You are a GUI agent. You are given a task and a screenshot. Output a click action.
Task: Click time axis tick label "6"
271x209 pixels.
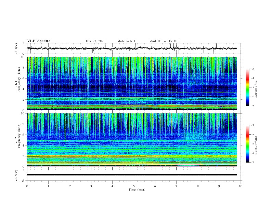click(x=155, y=186)
